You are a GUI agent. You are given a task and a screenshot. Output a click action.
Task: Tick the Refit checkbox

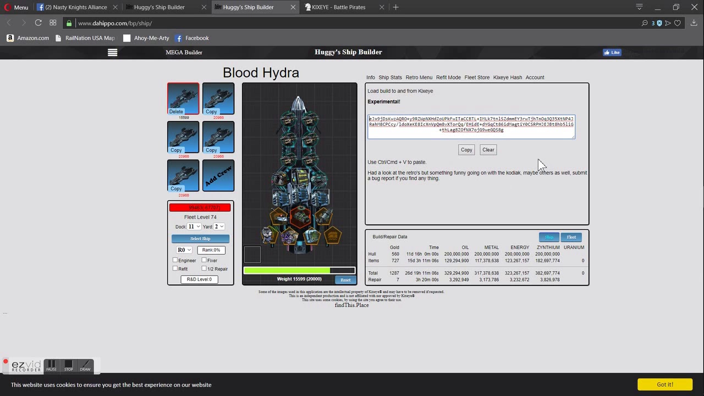point(175,268)
